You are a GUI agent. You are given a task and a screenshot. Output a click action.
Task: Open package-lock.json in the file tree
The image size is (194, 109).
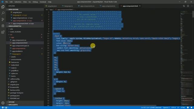(x=17, y=93)
